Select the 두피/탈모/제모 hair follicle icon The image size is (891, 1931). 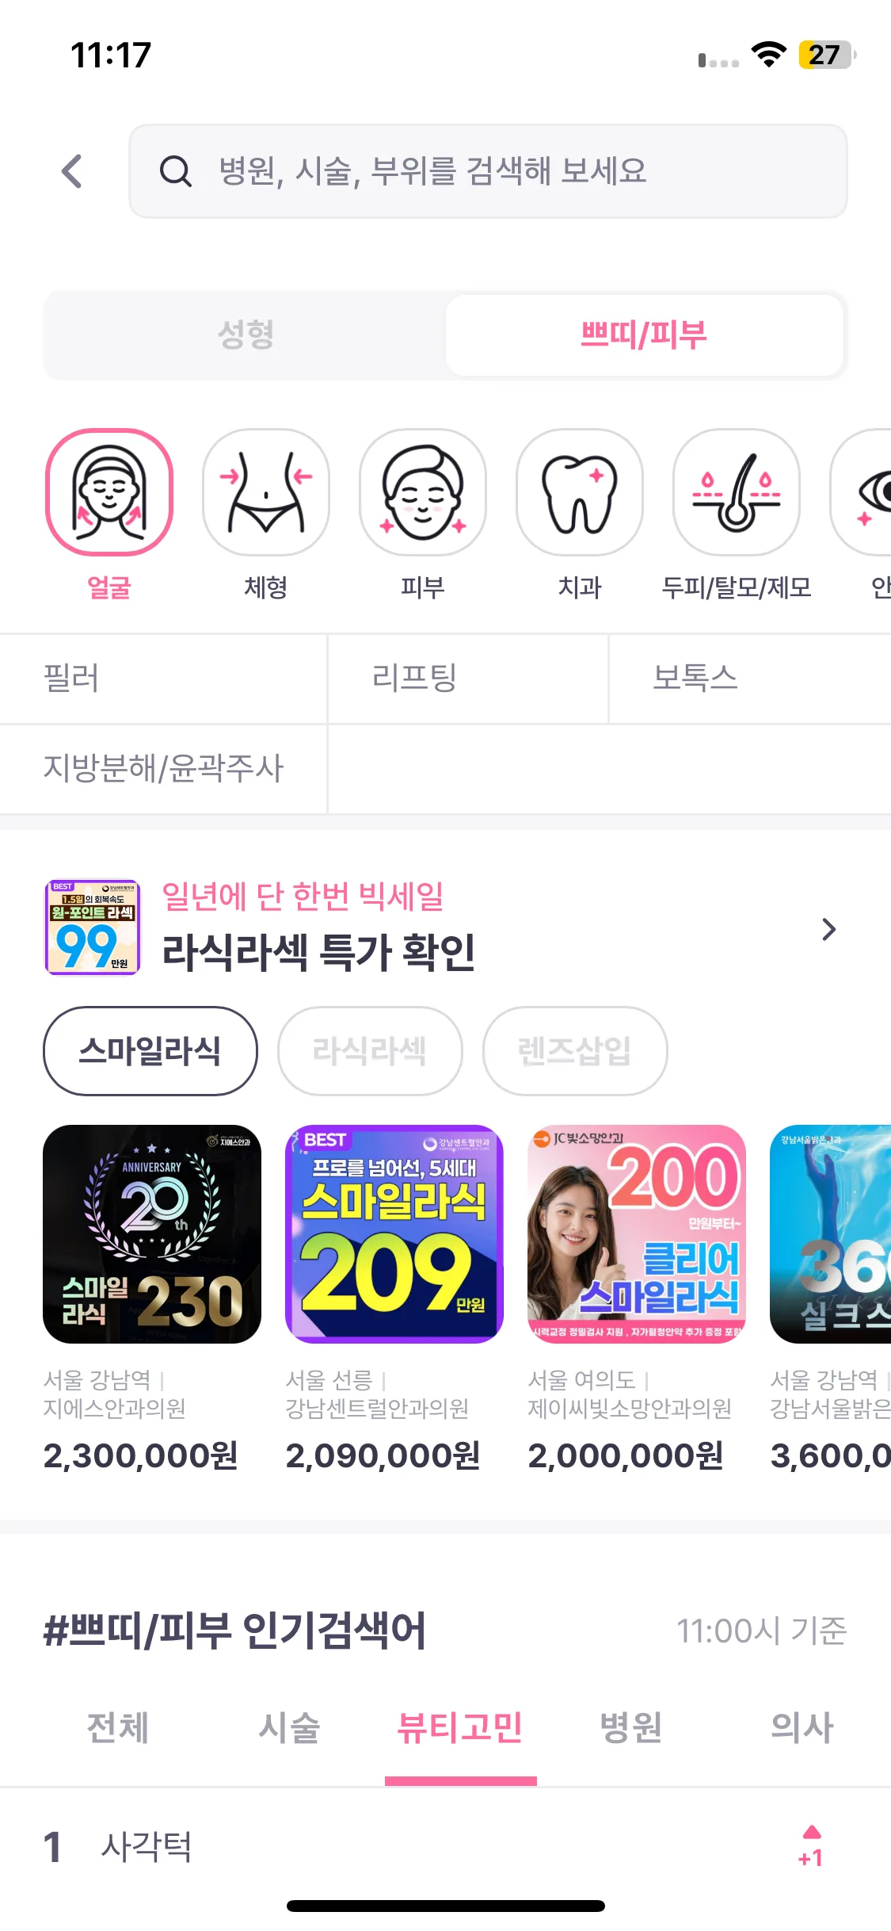(x=737, y=492)
